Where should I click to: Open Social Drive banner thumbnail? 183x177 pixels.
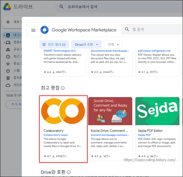coord(110,111)
